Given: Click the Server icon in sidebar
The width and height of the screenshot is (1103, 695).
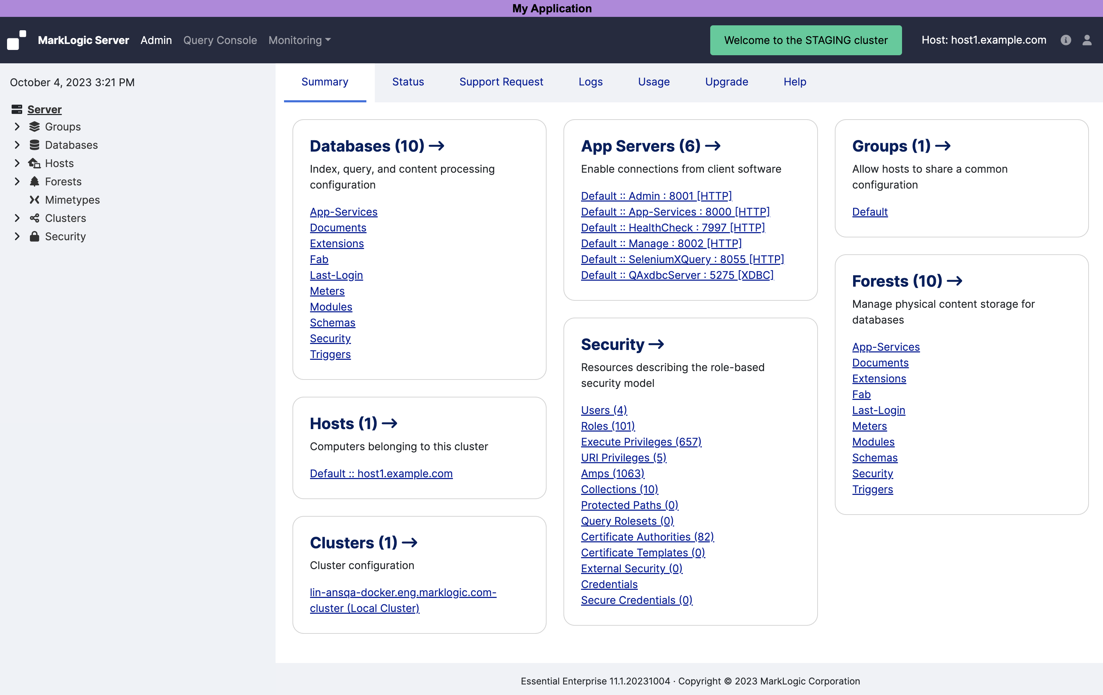Looking at the screenshot, I should point(17,109).
